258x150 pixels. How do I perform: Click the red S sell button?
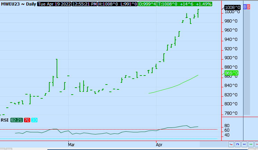click(x=248, y=7)
